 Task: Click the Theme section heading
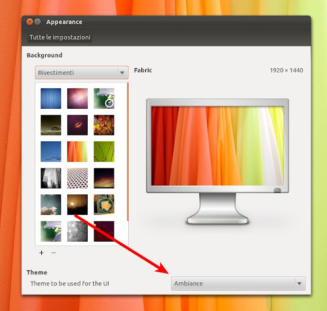coord(37,272)
